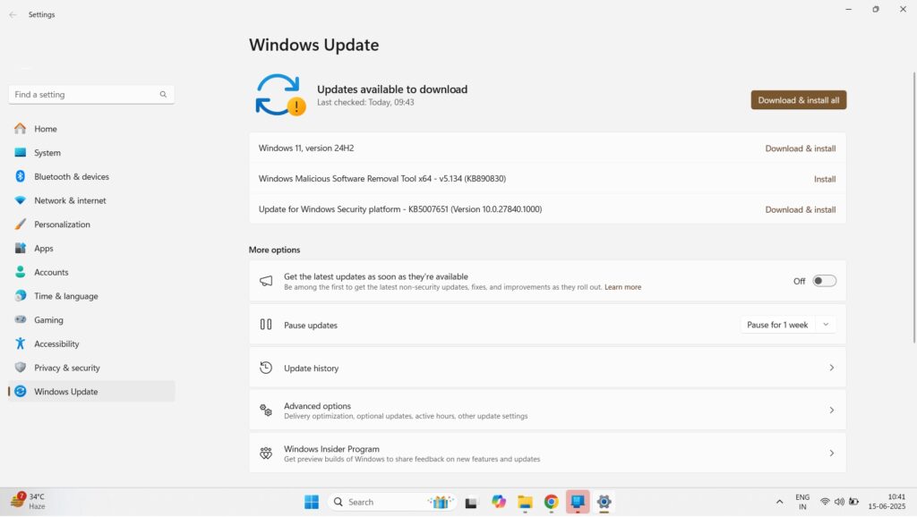Click the Find a setting search field

(91, 94)
